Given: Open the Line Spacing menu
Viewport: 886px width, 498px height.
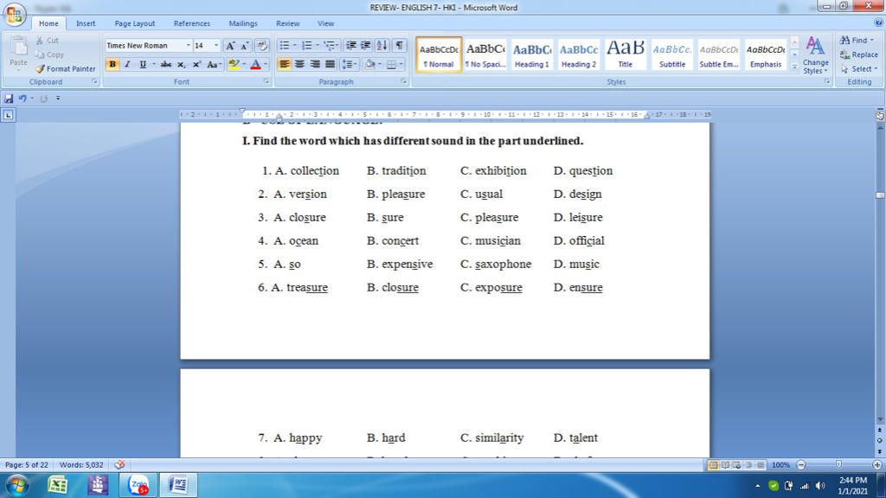Looking at the screenshot, I should point(350,64).
